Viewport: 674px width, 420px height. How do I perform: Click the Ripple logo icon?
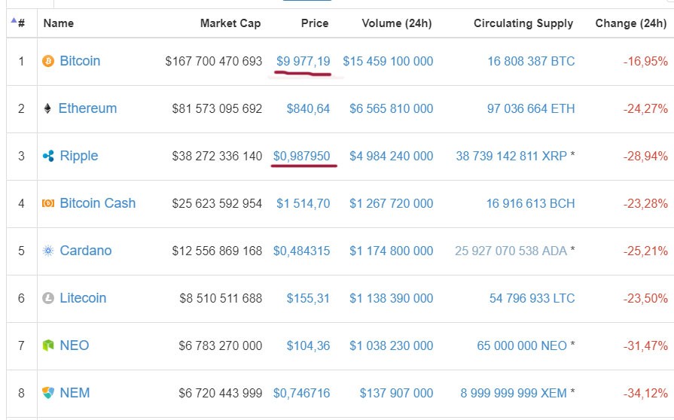coord(48,156)
